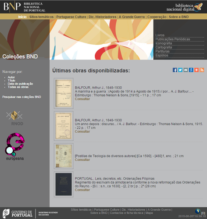Browse by Data de publicação
The image size is (207, 219).
tap(20, 84)
